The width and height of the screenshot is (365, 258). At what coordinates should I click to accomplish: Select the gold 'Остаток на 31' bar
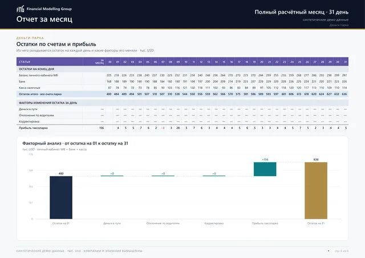tap(316, 190)
